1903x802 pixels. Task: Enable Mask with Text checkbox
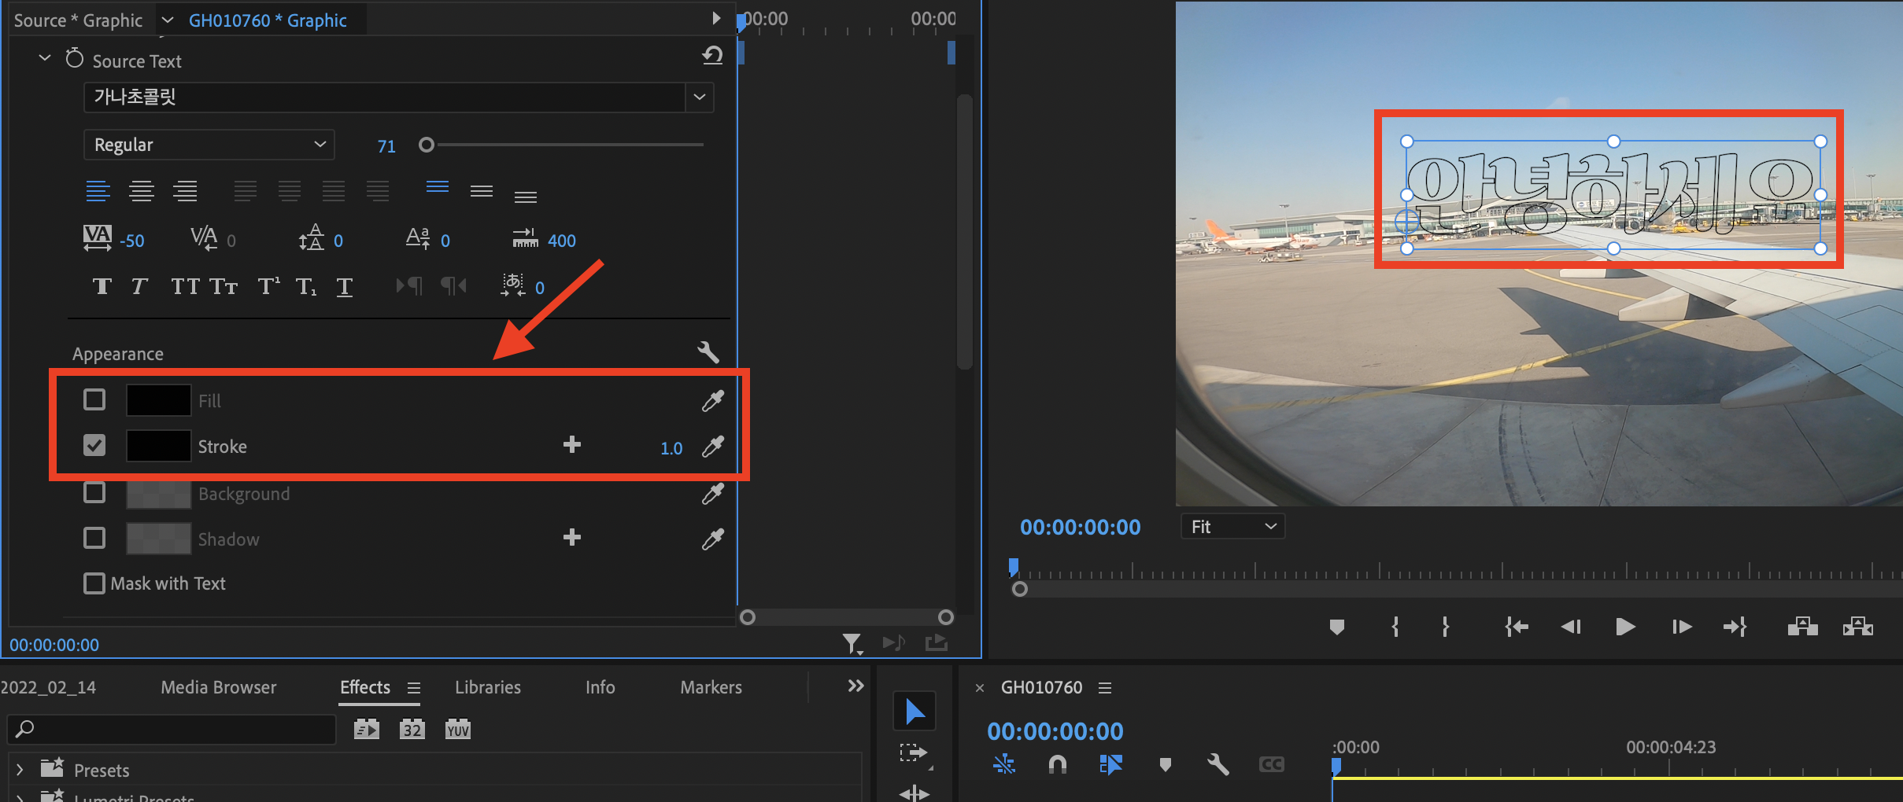(x=94, y=583)
